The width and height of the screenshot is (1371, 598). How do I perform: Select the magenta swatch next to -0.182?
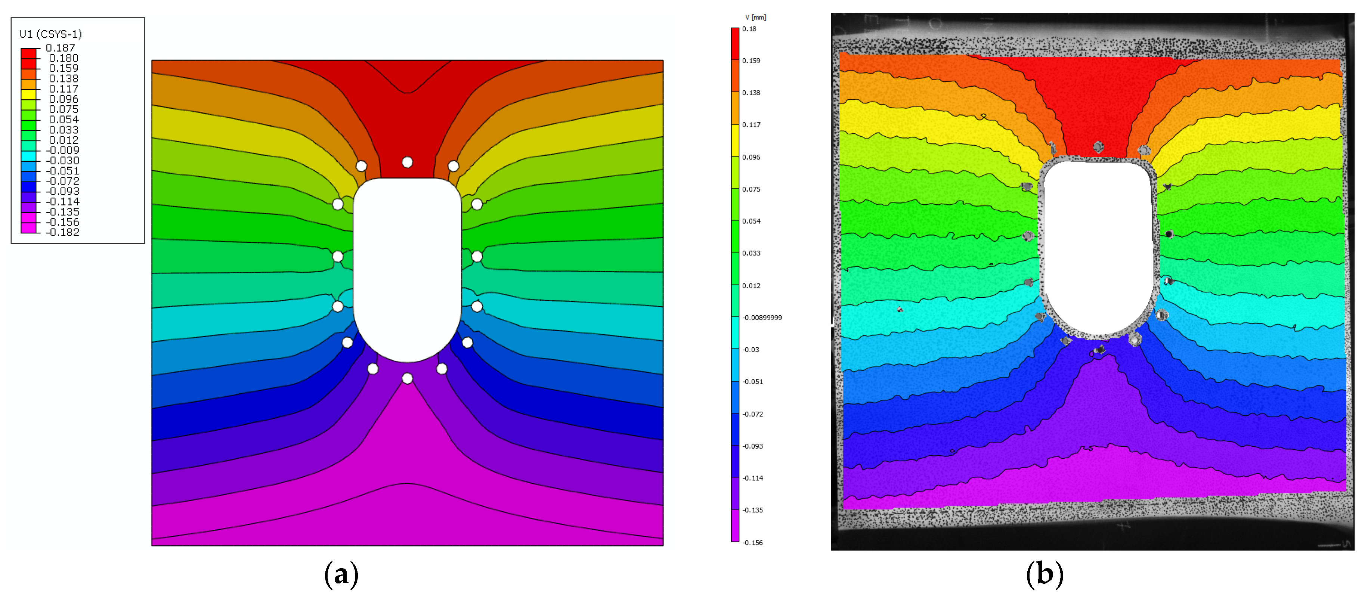tap(28, 228)
